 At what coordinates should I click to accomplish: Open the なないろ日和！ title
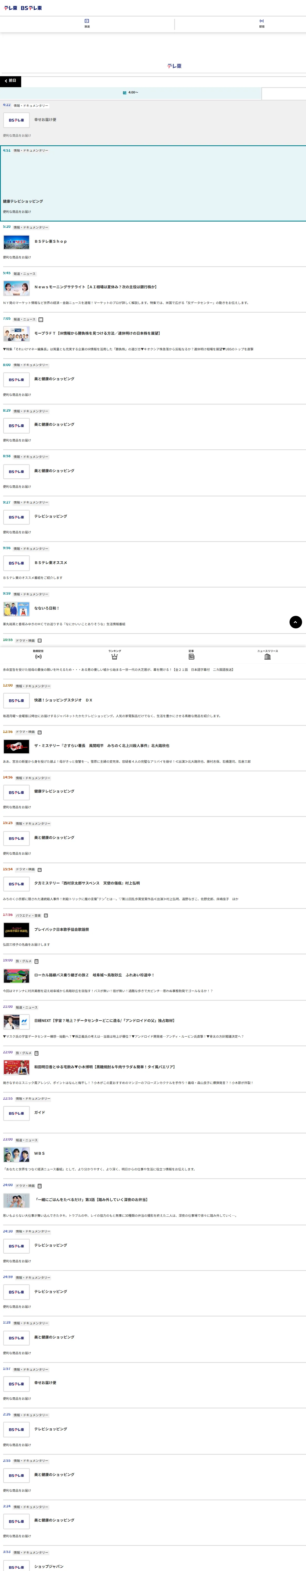click(x=47, y=608)
